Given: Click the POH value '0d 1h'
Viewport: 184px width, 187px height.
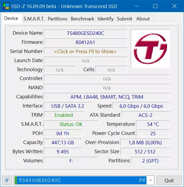Looking at the screenshot, I should point(63,133).
